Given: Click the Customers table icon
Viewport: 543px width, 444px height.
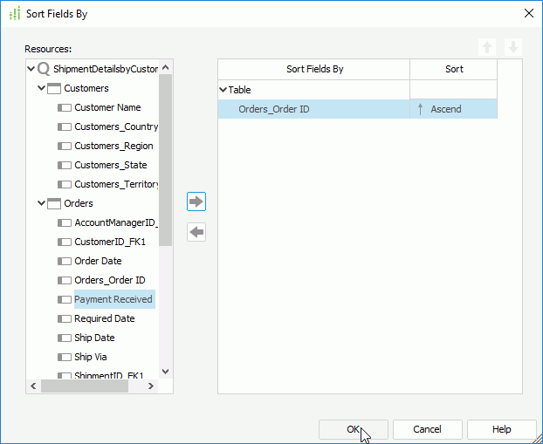Looking at the screenshot, I should (x=54, y=88).
